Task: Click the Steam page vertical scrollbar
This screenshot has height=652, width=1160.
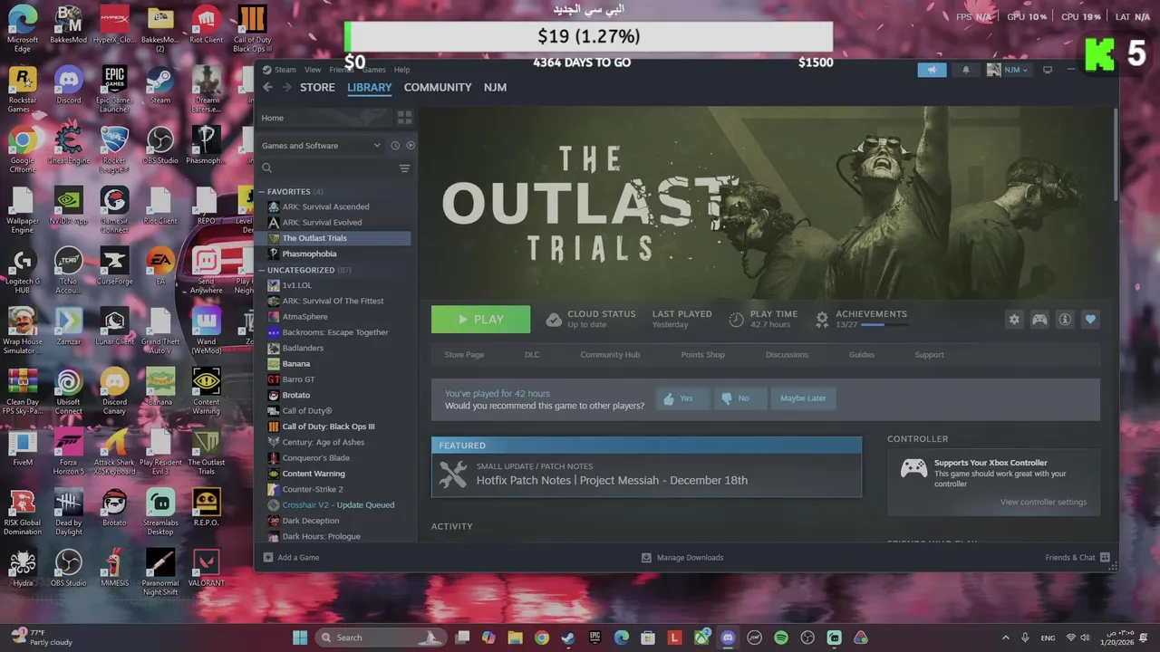Action: click(x=1116, y=156)
